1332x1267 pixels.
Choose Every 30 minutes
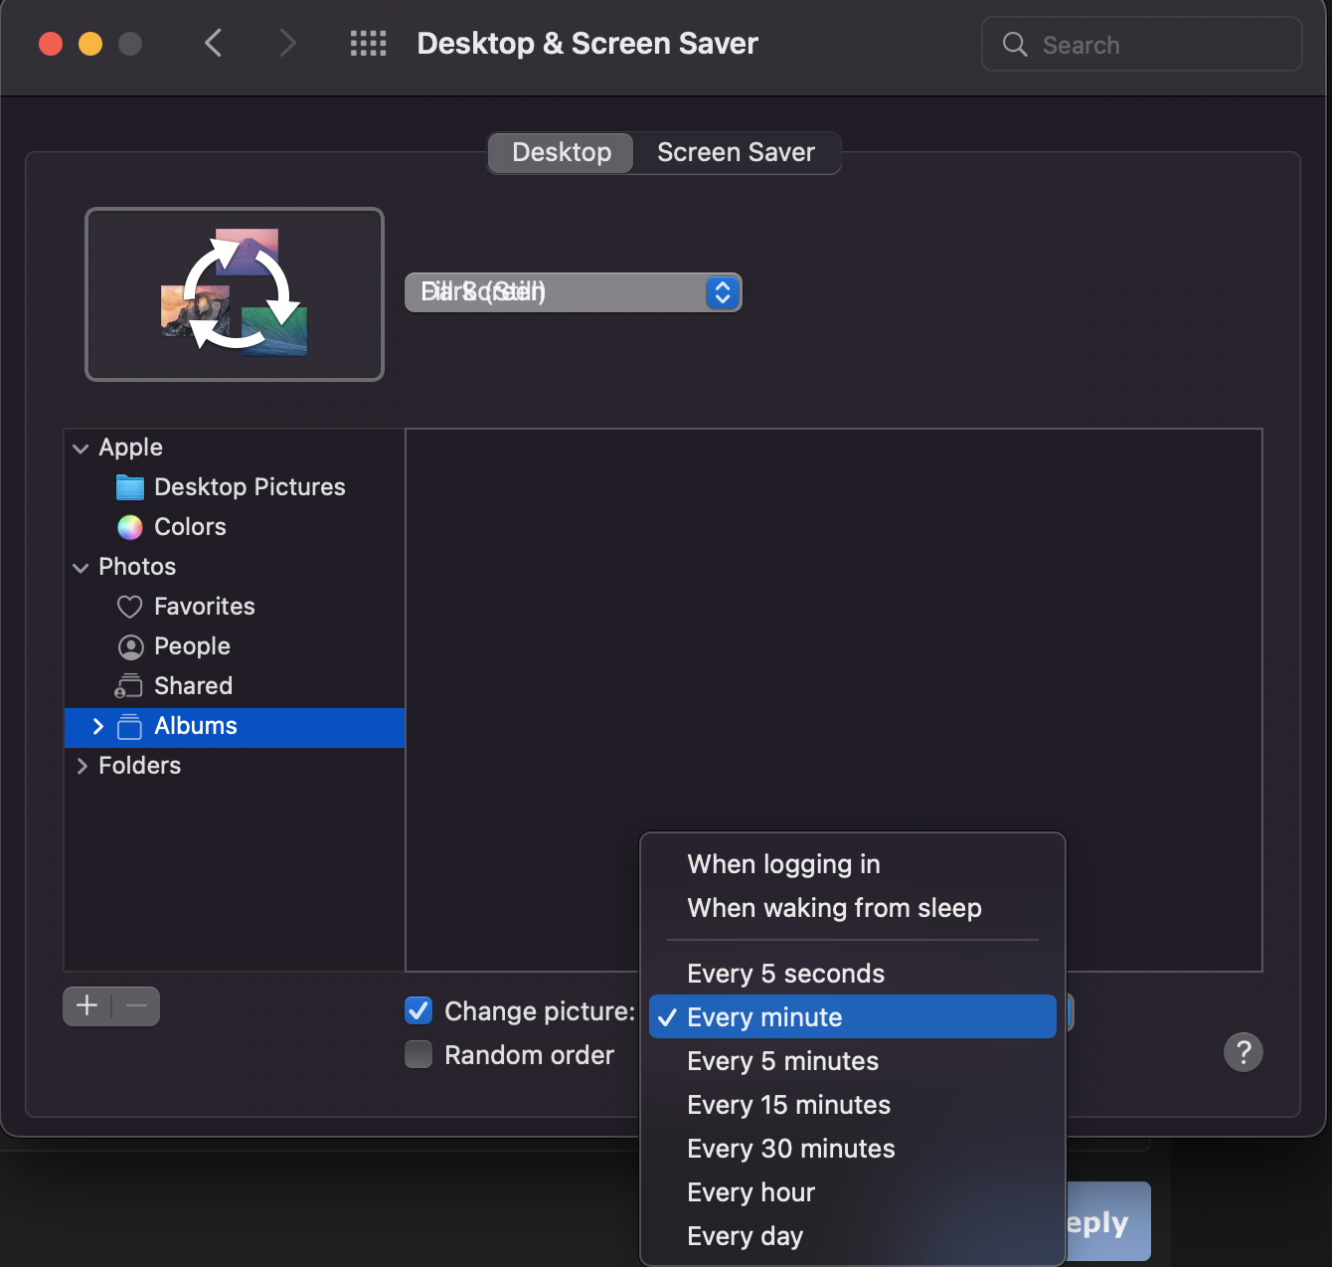tap(853, 1149)
